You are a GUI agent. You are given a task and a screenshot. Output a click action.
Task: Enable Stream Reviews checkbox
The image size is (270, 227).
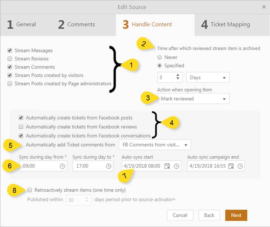pos(10,59)
